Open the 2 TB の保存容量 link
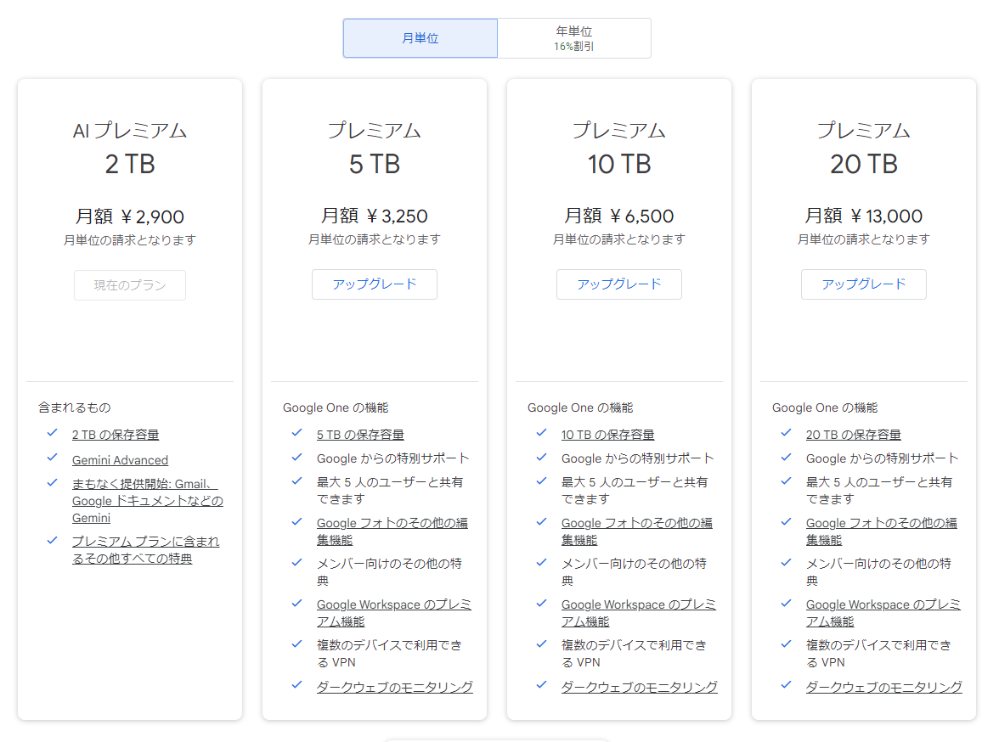This screenshot has width=999, height=742. (x=116, y=435)
